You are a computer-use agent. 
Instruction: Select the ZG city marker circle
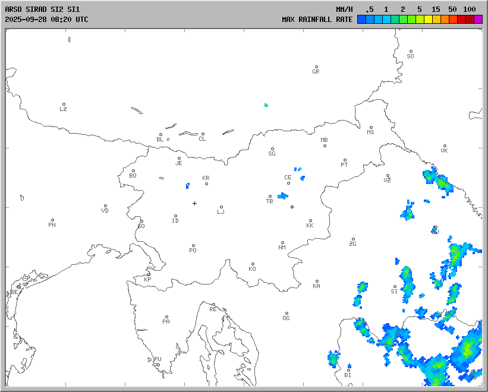[x=353, y=239]
